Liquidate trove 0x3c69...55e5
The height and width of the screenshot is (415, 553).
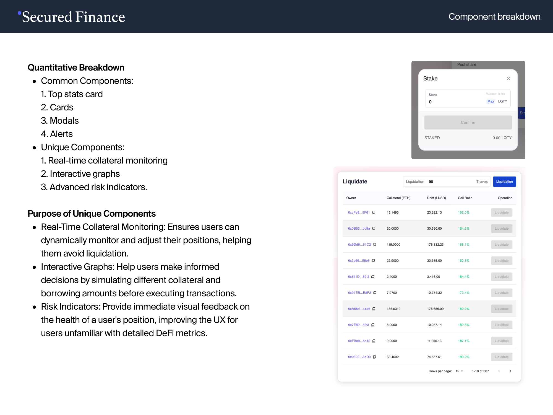point(502,261)
